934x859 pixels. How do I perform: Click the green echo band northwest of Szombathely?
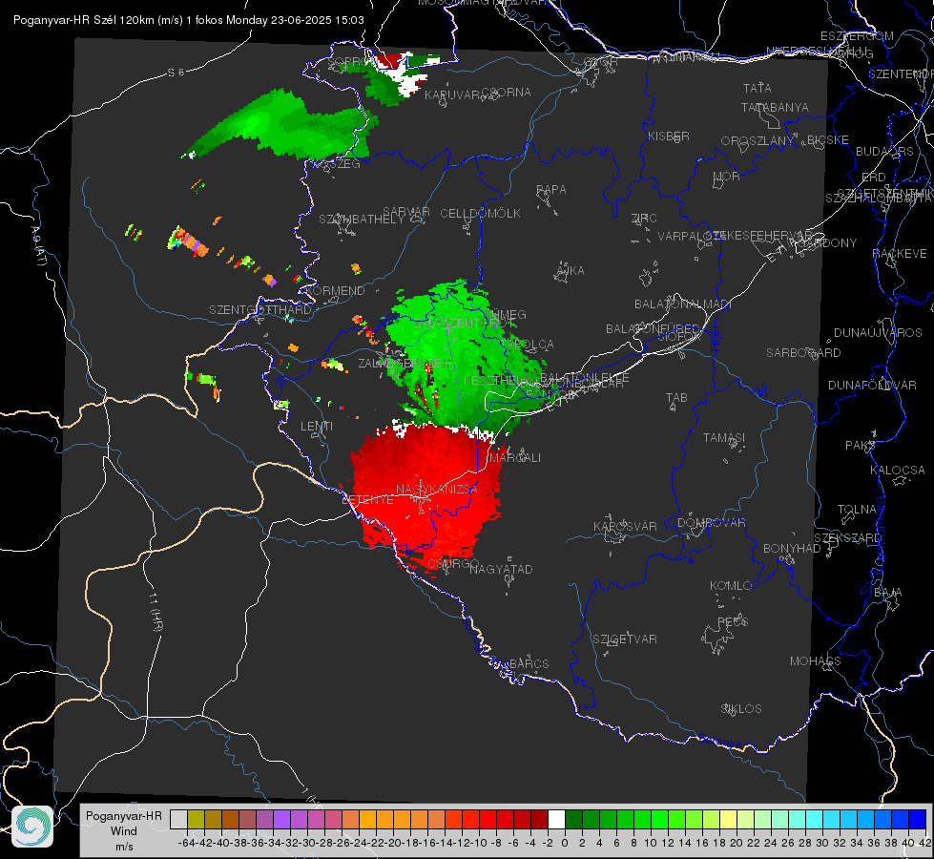point(280,125)
